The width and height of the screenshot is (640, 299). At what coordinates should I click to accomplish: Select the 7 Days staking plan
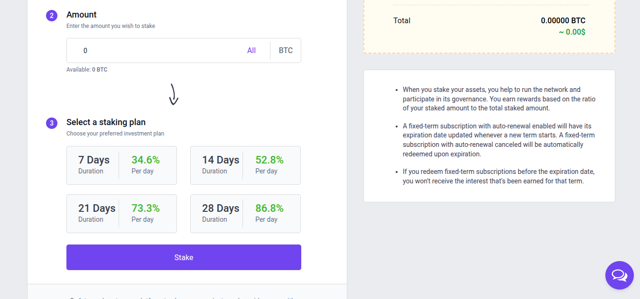click(x=121, y=165)
